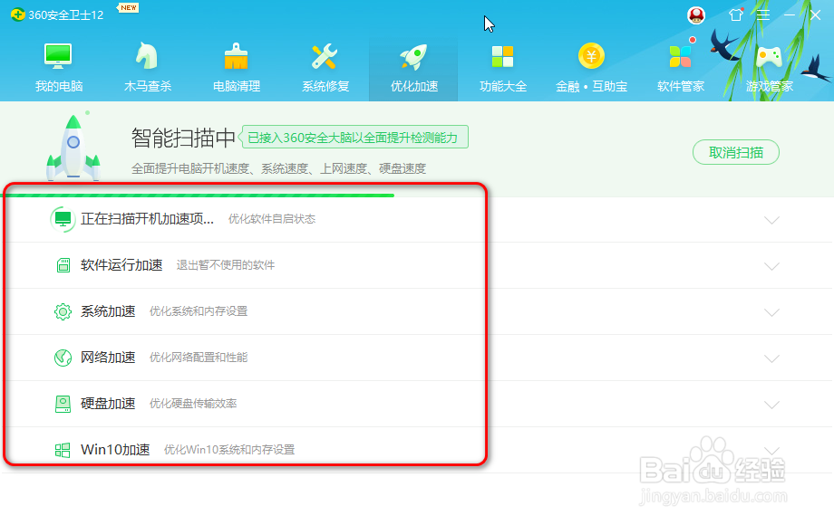Open the theme skin icon with red dot
The image size is (834, 525).
(736, 14)
